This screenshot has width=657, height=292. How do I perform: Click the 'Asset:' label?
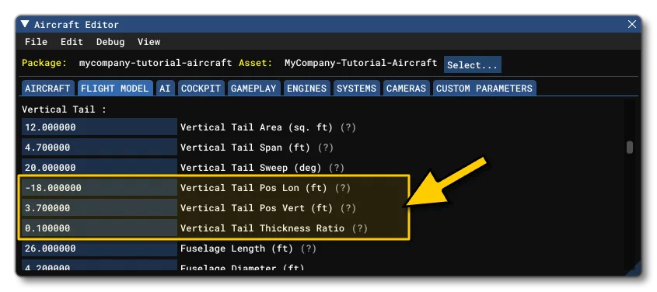point(256,63)
